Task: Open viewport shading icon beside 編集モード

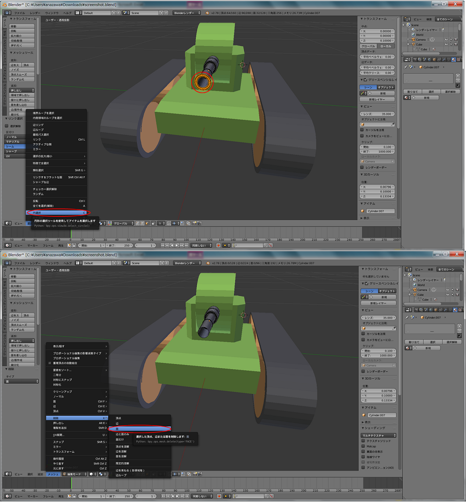Action: click(92, 474)
